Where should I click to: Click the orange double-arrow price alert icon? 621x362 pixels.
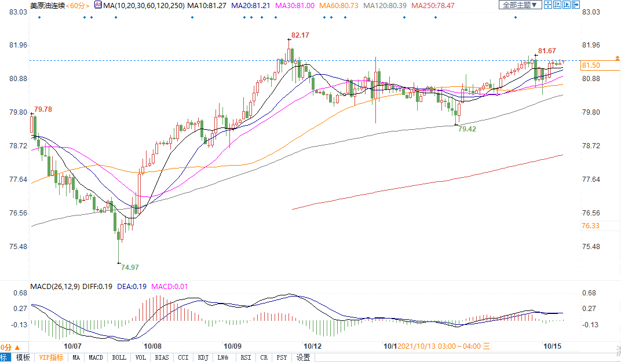618,58
